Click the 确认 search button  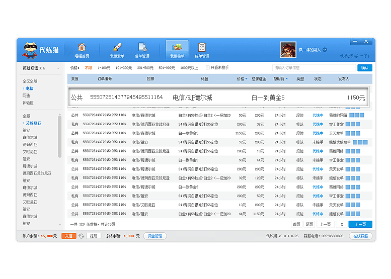point(365,68)
